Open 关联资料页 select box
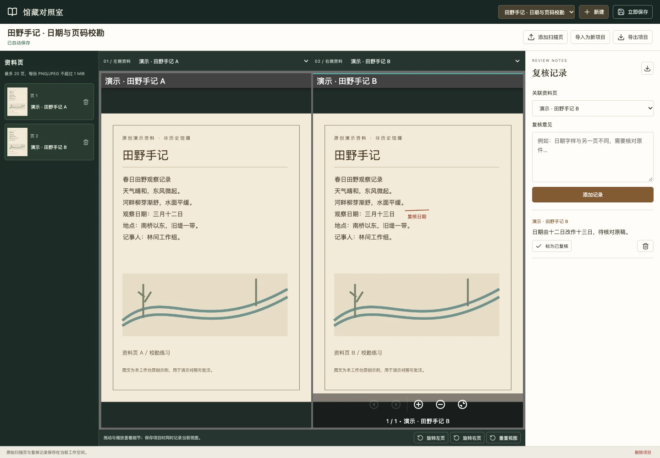Image resolution: width=660 pixels, height=458 pixels. point(593,109)
